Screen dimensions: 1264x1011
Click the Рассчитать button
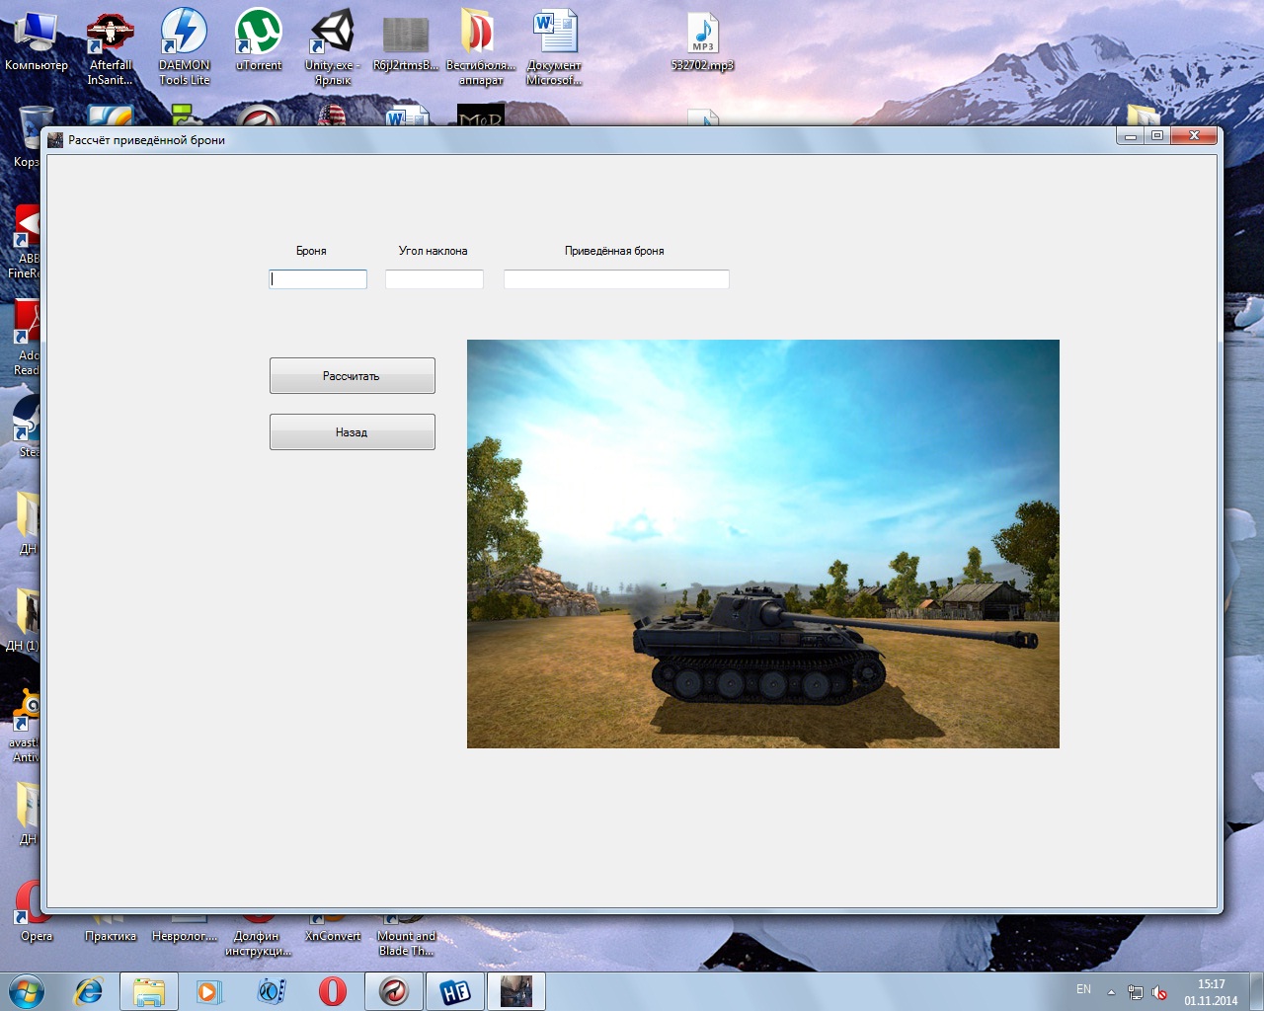click(x=352, y=376)
